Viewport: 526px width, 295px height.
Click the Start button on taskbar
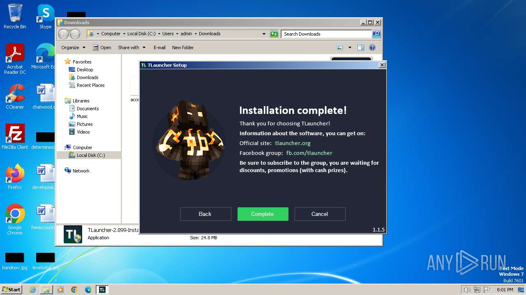(x=11, y=289)
